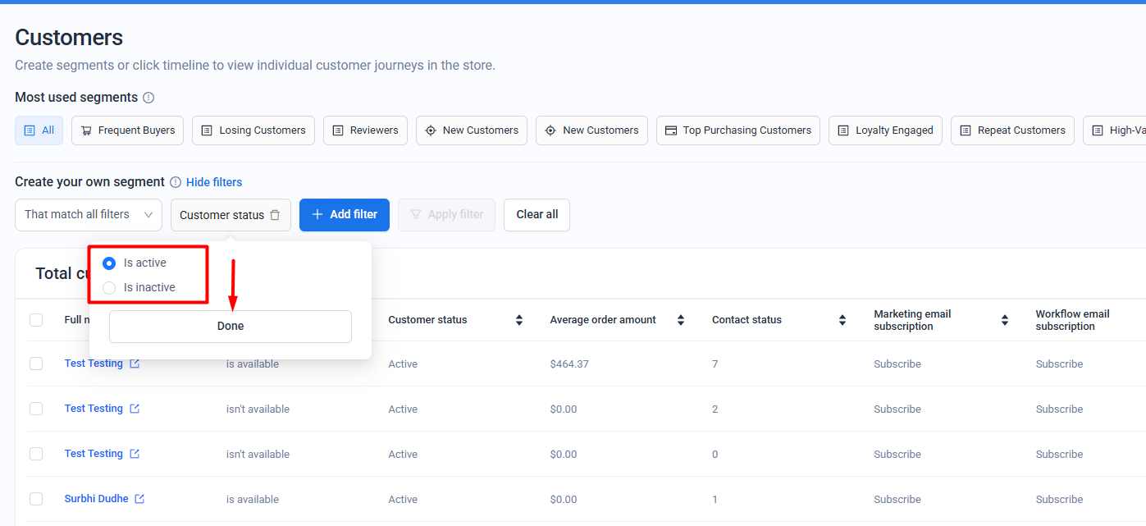Switch to Top Purchasing Customers segment
1146x526 pixels.
pos(737,130)
